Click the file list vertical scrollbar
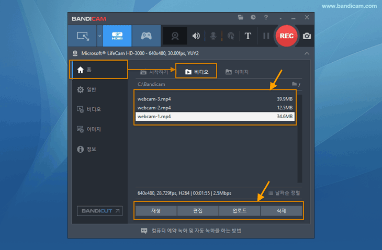Viewport: 382px width, 250px height. click(x=300, y=139)
